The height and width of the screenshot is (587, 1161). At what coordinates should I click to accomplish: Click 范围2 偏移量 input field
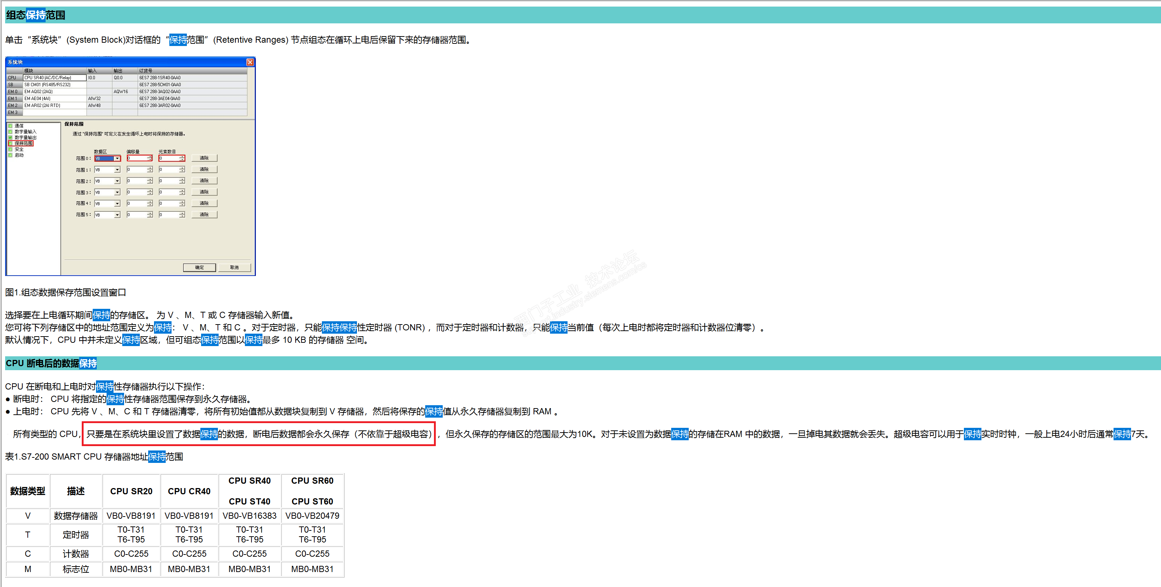pos(137,181)
